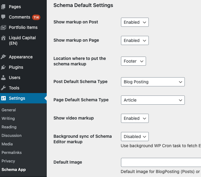Click the Liquid Capital house icon

click(x=3, y=38)
